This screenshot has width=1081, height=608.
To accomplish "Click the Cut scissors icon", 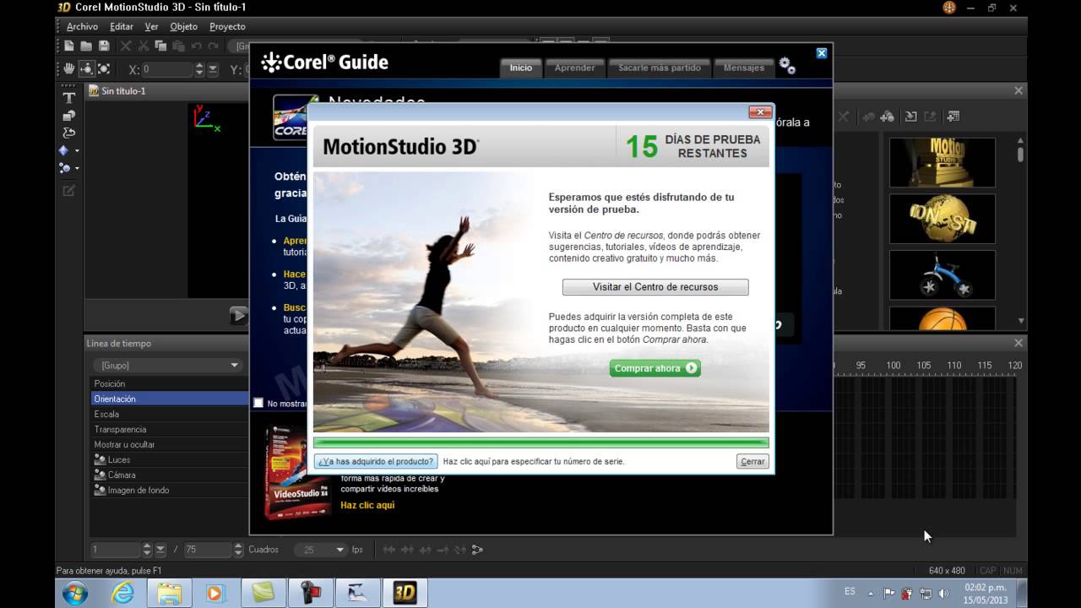I will point(144,46).
